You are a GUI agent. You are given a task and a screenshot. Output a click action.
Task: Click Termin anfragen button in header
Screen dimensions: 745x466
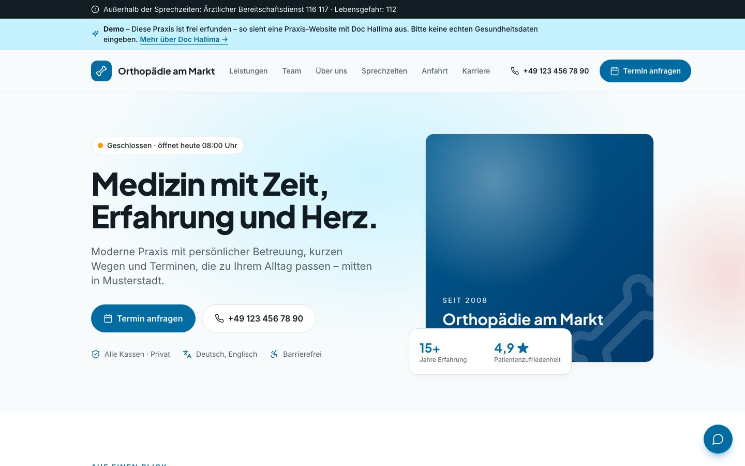coord(645,71)
